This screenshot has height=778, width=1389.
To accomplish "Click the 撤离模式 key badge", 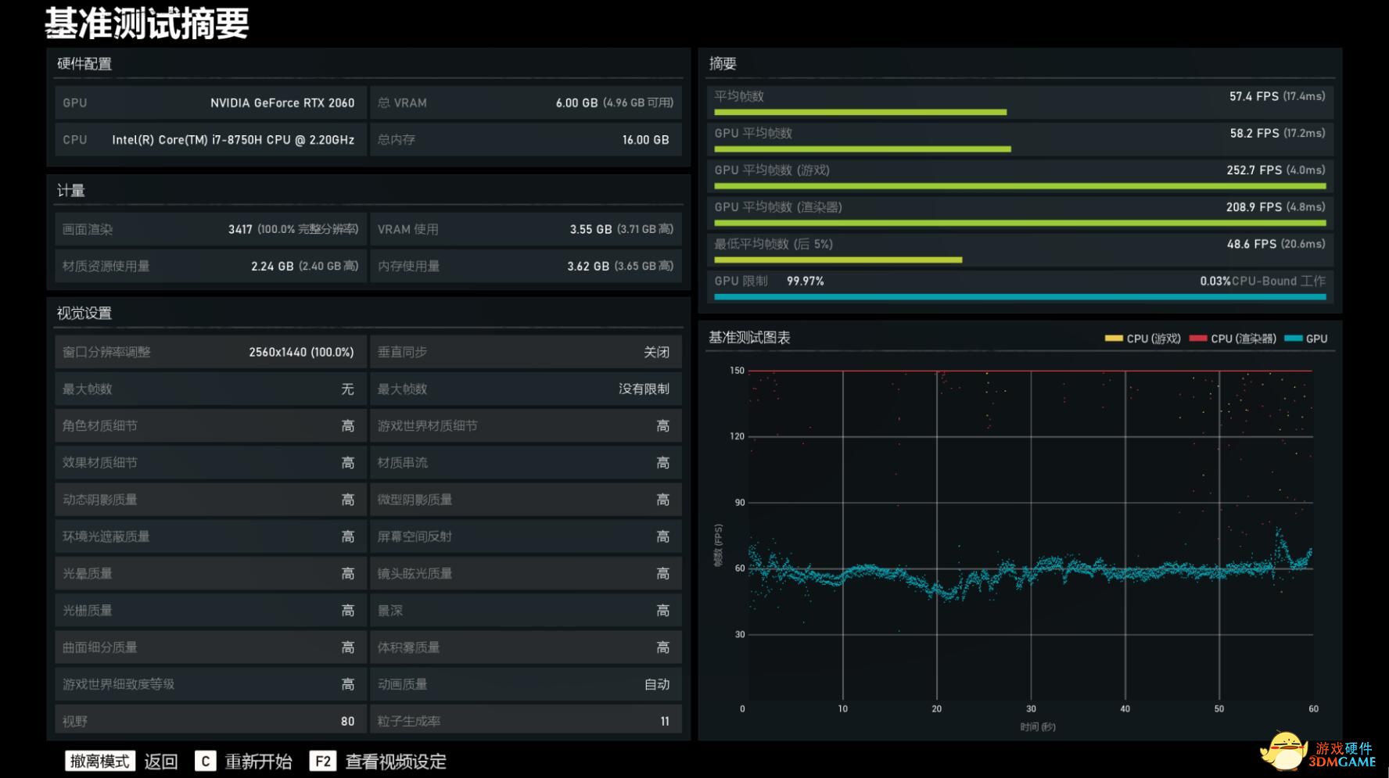I will [100, 762].
